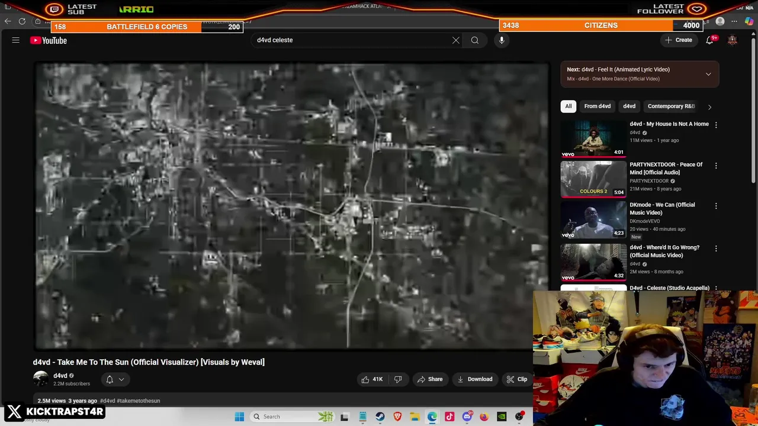Select the From d4vd filter chip
Screen dimensions: 758x426
598,106
